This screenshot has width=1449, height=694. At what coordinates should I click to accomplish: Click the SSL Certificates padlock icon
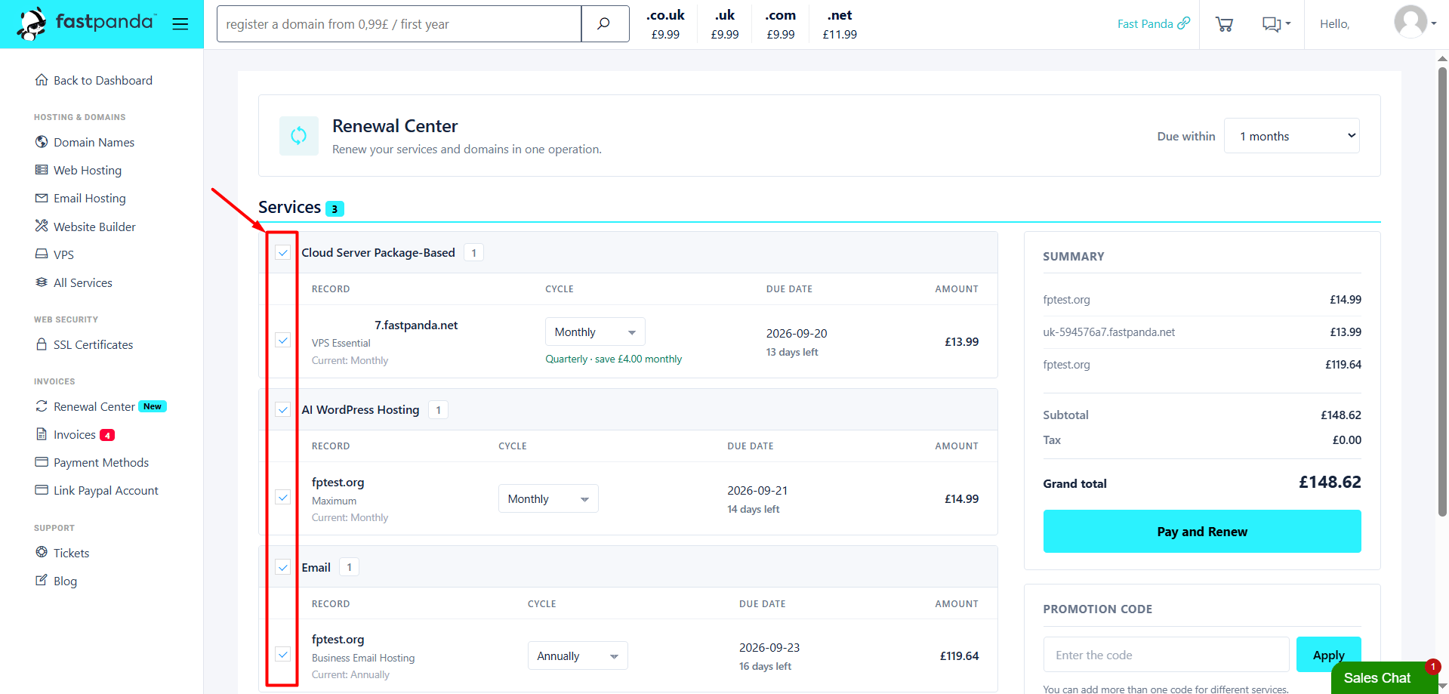[x=42, y=344]
